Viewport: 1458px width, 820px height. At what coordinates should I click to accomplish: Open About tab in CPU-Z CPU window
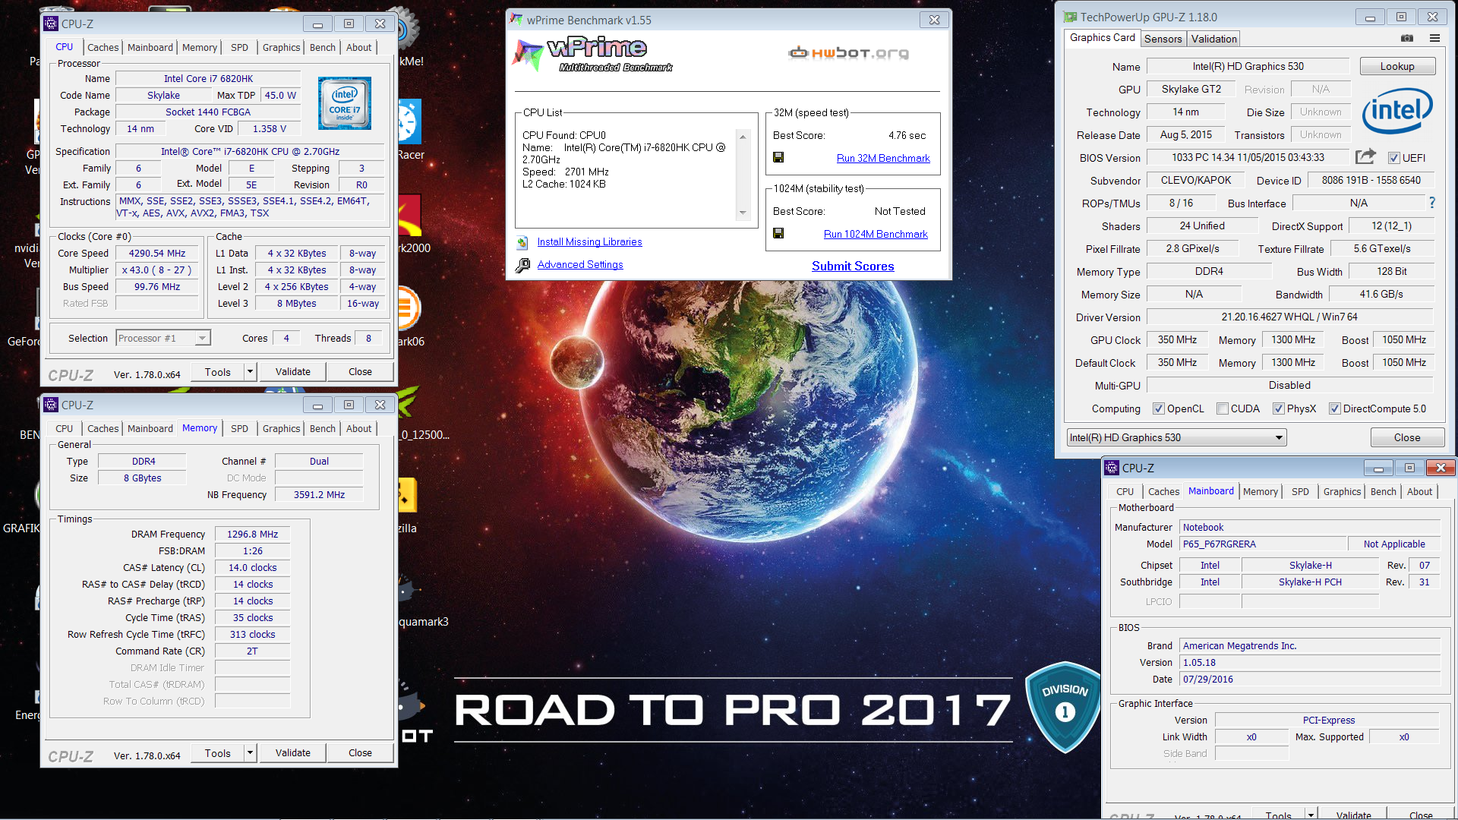[x=359, y=47]
